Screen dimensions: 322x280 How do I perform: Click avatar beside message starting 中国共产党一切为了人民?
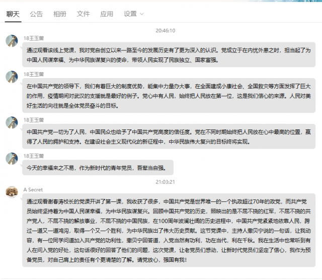click(x=12, y=122)
